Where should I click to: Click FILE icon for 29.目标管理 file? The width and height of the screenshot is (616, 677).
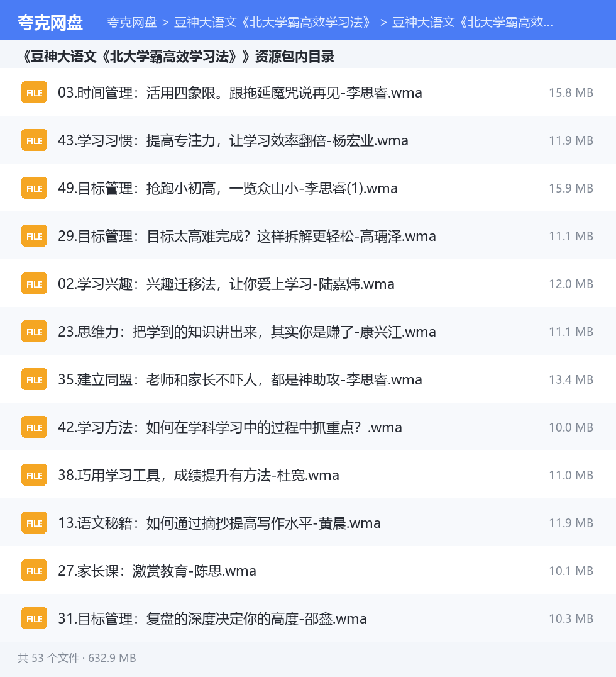point(34,236)
